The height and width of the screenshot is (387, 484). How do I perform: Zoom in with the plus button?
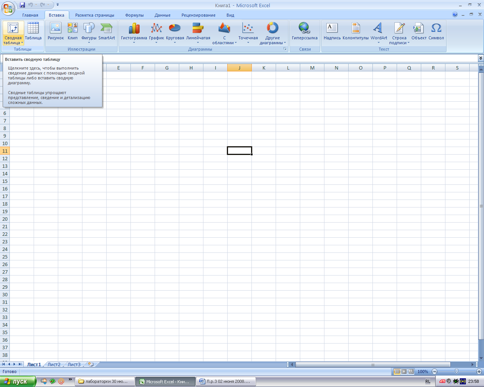[x=479, y=372]
